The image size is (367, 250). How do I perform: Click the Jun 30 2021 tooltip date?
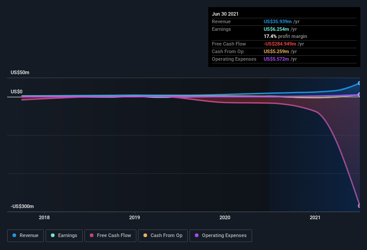pos(225,14)
